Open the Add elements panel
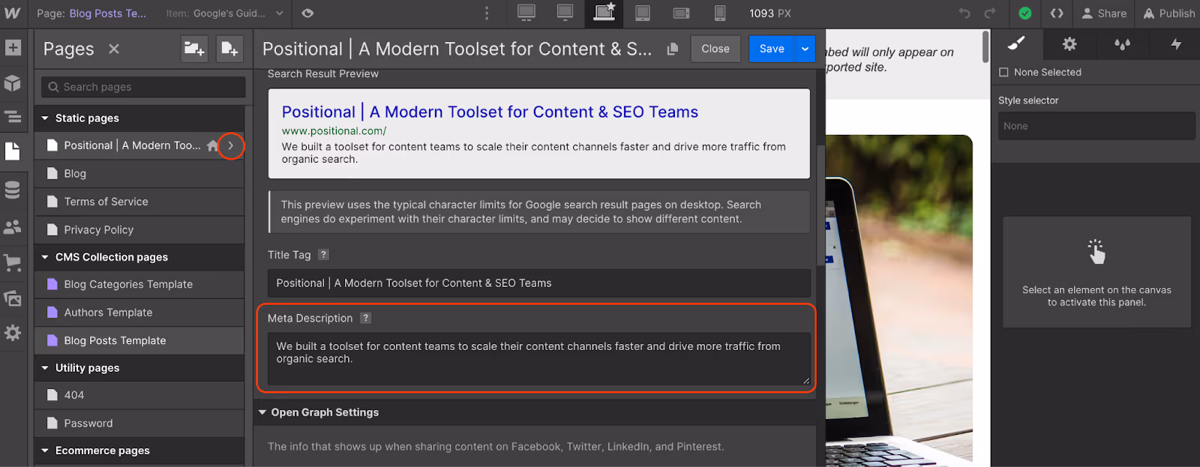This screenshot has height=467, width=1200. pyautogui.click(x=13, y=48)
